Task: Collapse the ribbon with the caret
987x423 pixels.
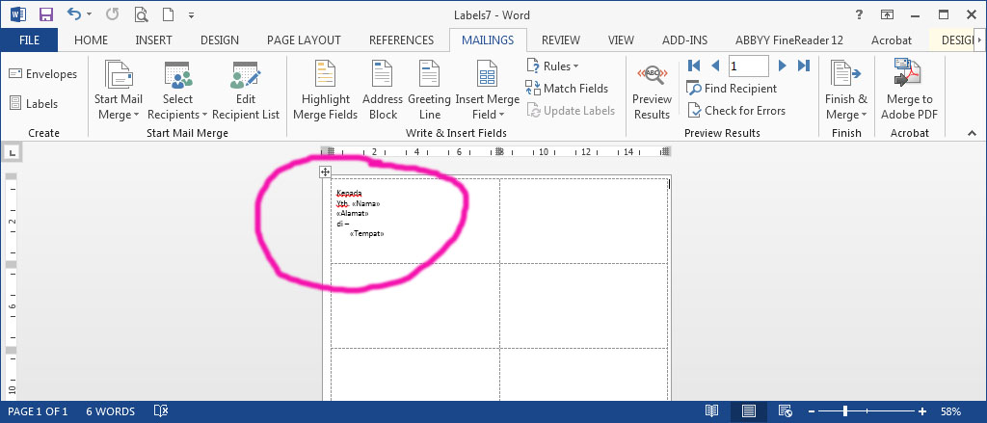Action: click(972, 133)
